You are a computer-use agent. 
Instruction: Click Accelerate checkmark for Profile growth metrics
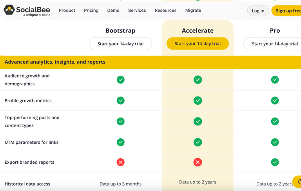pyautogui.click(x=198, y=100)
